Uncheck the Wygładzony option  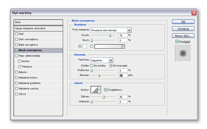[106, 90]
